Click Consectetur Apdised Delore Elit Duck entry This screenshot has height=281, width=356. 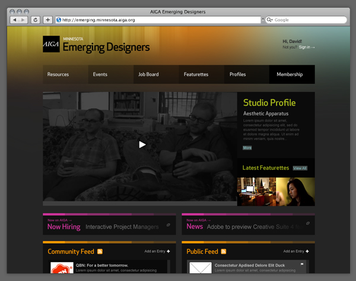250,266
